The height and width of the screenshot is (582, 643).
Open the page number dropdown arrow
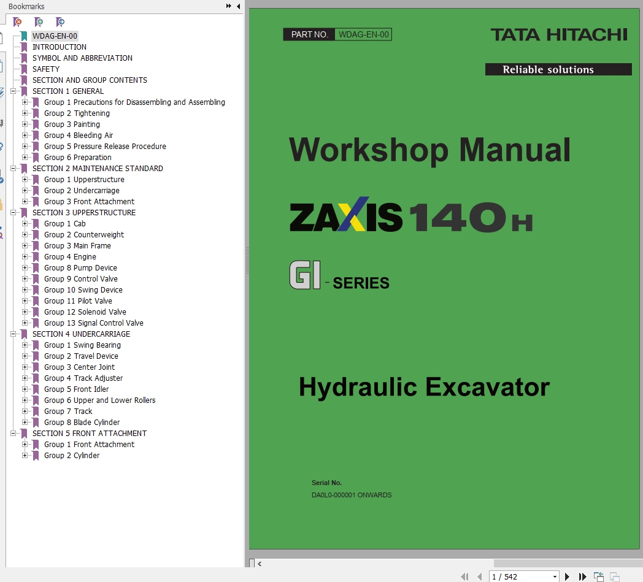click(555, 576)
